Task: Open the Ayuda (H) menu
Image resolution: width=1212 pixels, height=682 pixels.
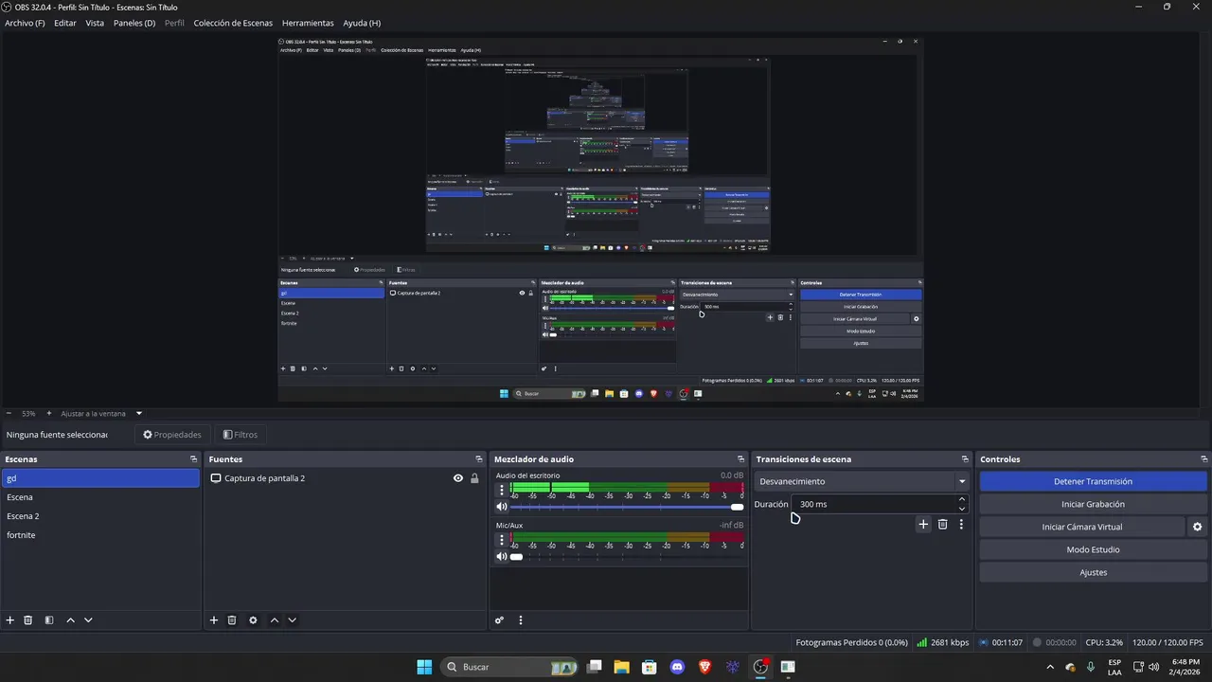Action: (x=362, y=23)
